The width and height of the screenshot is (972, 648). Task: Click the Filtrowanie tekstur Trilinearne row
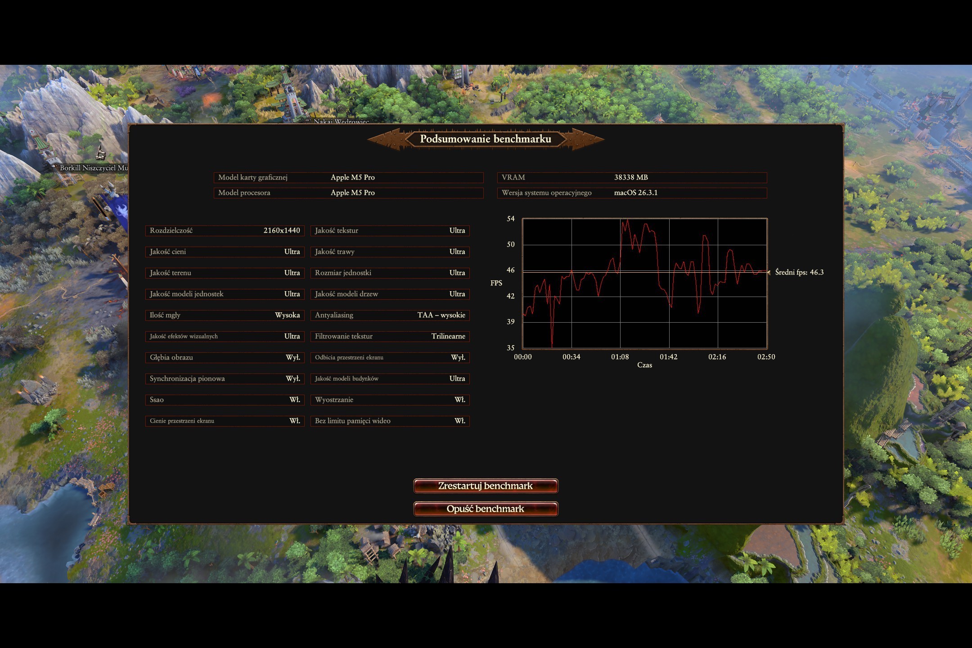[390, 336]
